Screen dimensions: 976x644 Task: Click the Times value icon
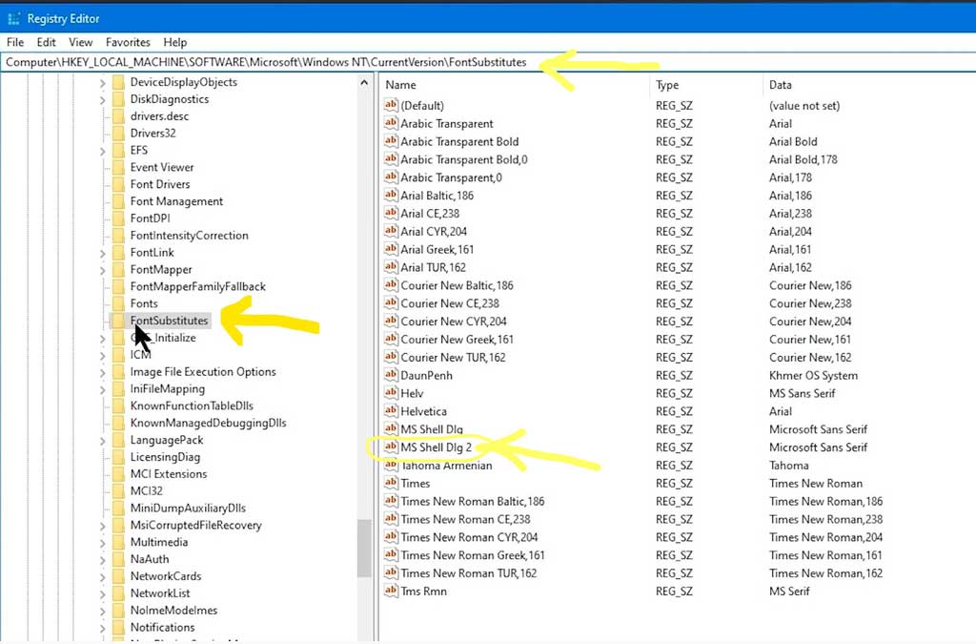(x=391, y=483)
